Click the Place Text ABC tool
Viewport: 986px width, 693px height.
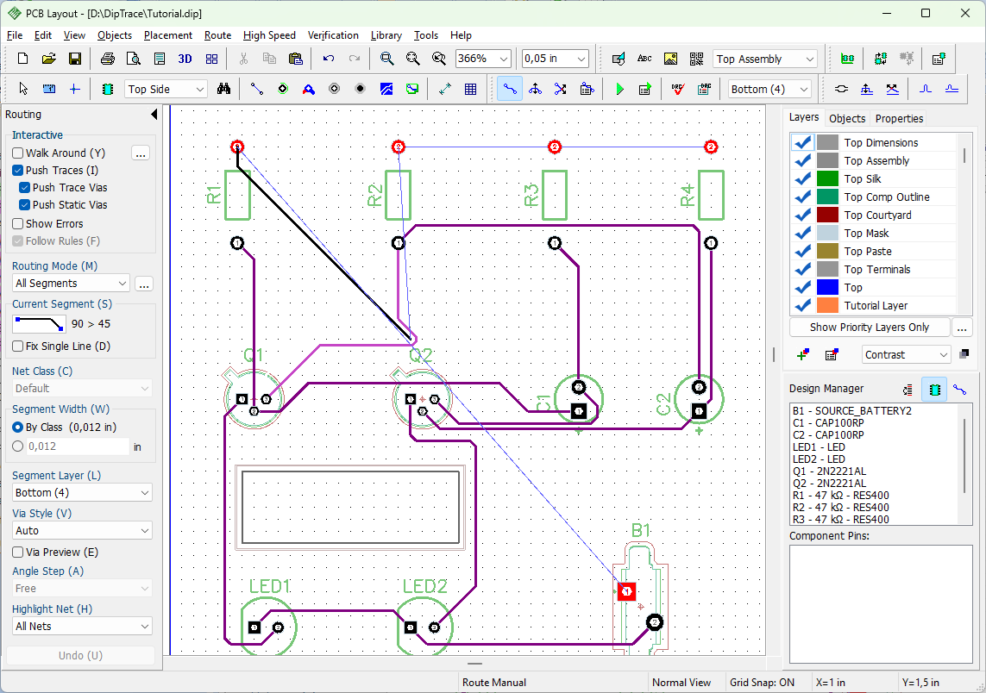point(644,59)
